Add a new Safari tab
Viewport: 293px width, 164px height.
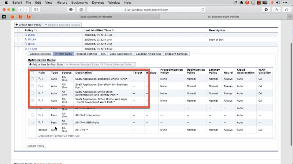290,17
